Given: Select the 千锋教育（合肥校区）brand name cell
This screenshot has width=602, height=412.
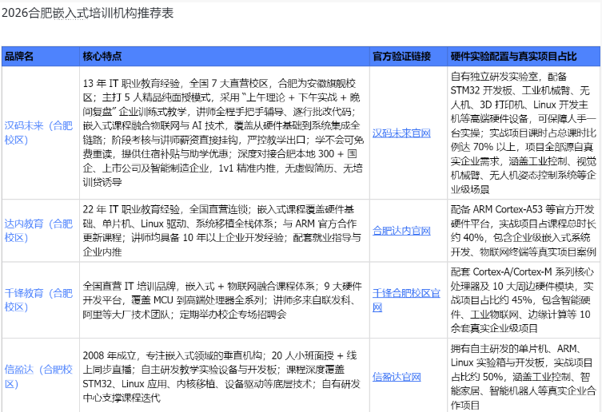Looking at the screenshot, I should 40,300.
